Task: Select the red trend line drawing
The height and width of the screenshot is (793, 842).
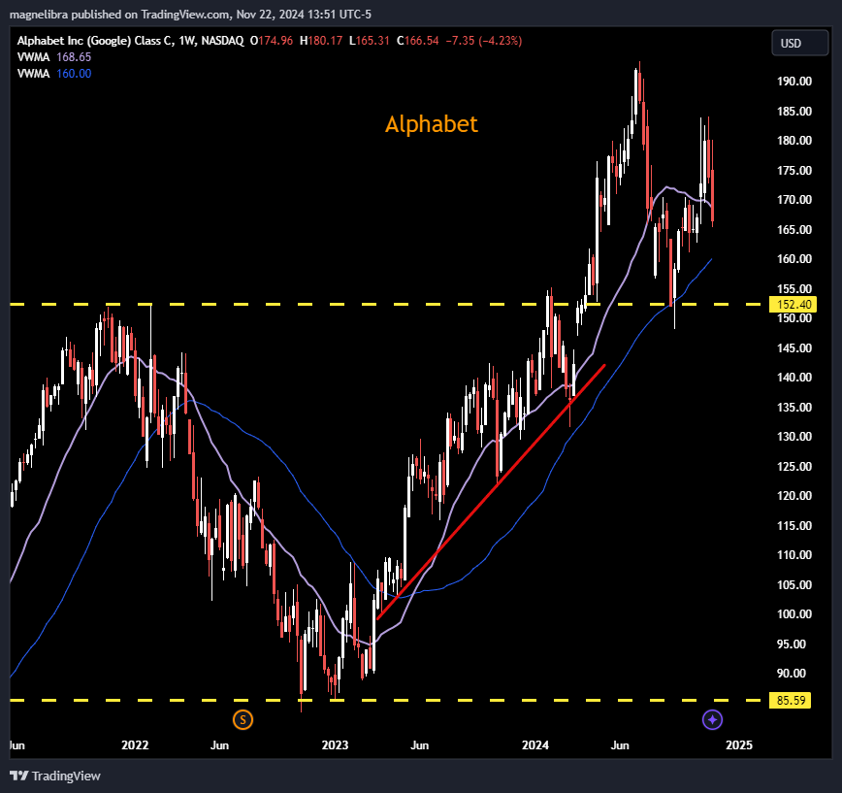Action: 492,491
